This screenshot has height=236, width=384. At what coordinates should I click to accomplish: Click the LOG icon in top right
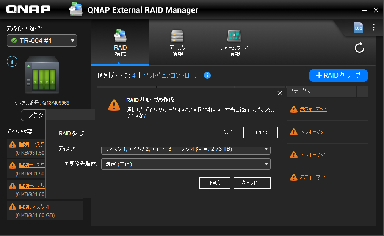pyautogui.click(x=358, y=27)
